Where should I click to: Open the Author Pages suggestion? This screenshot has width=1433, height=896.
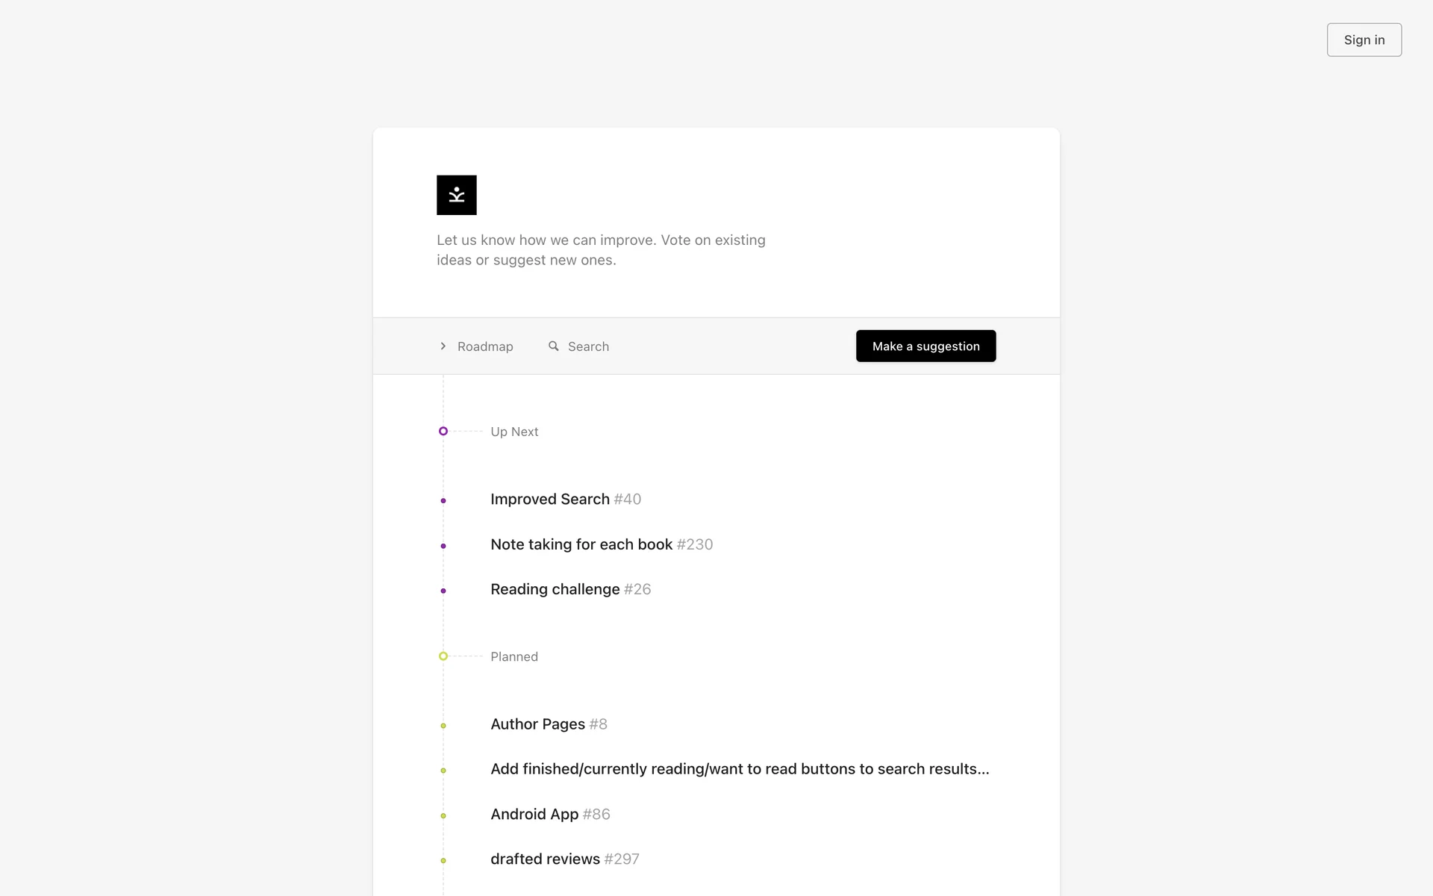pos(537,724)
